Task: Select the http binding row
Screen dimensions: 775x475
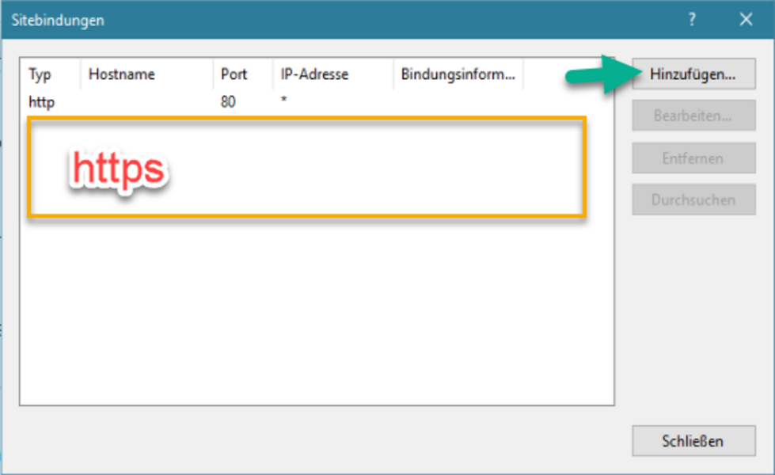Action: (x=42, y=102)
